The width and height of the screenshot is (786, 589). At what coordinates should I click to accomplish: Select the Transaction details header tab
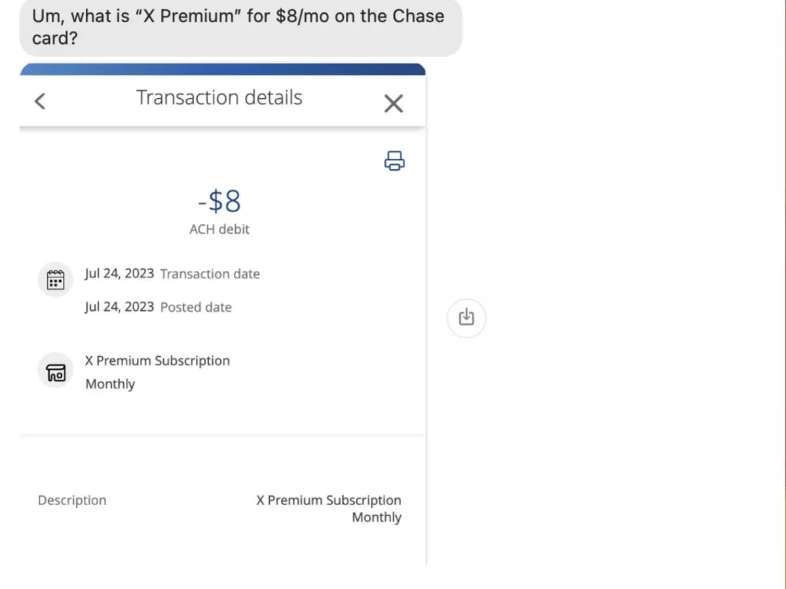tap(219, 97)
